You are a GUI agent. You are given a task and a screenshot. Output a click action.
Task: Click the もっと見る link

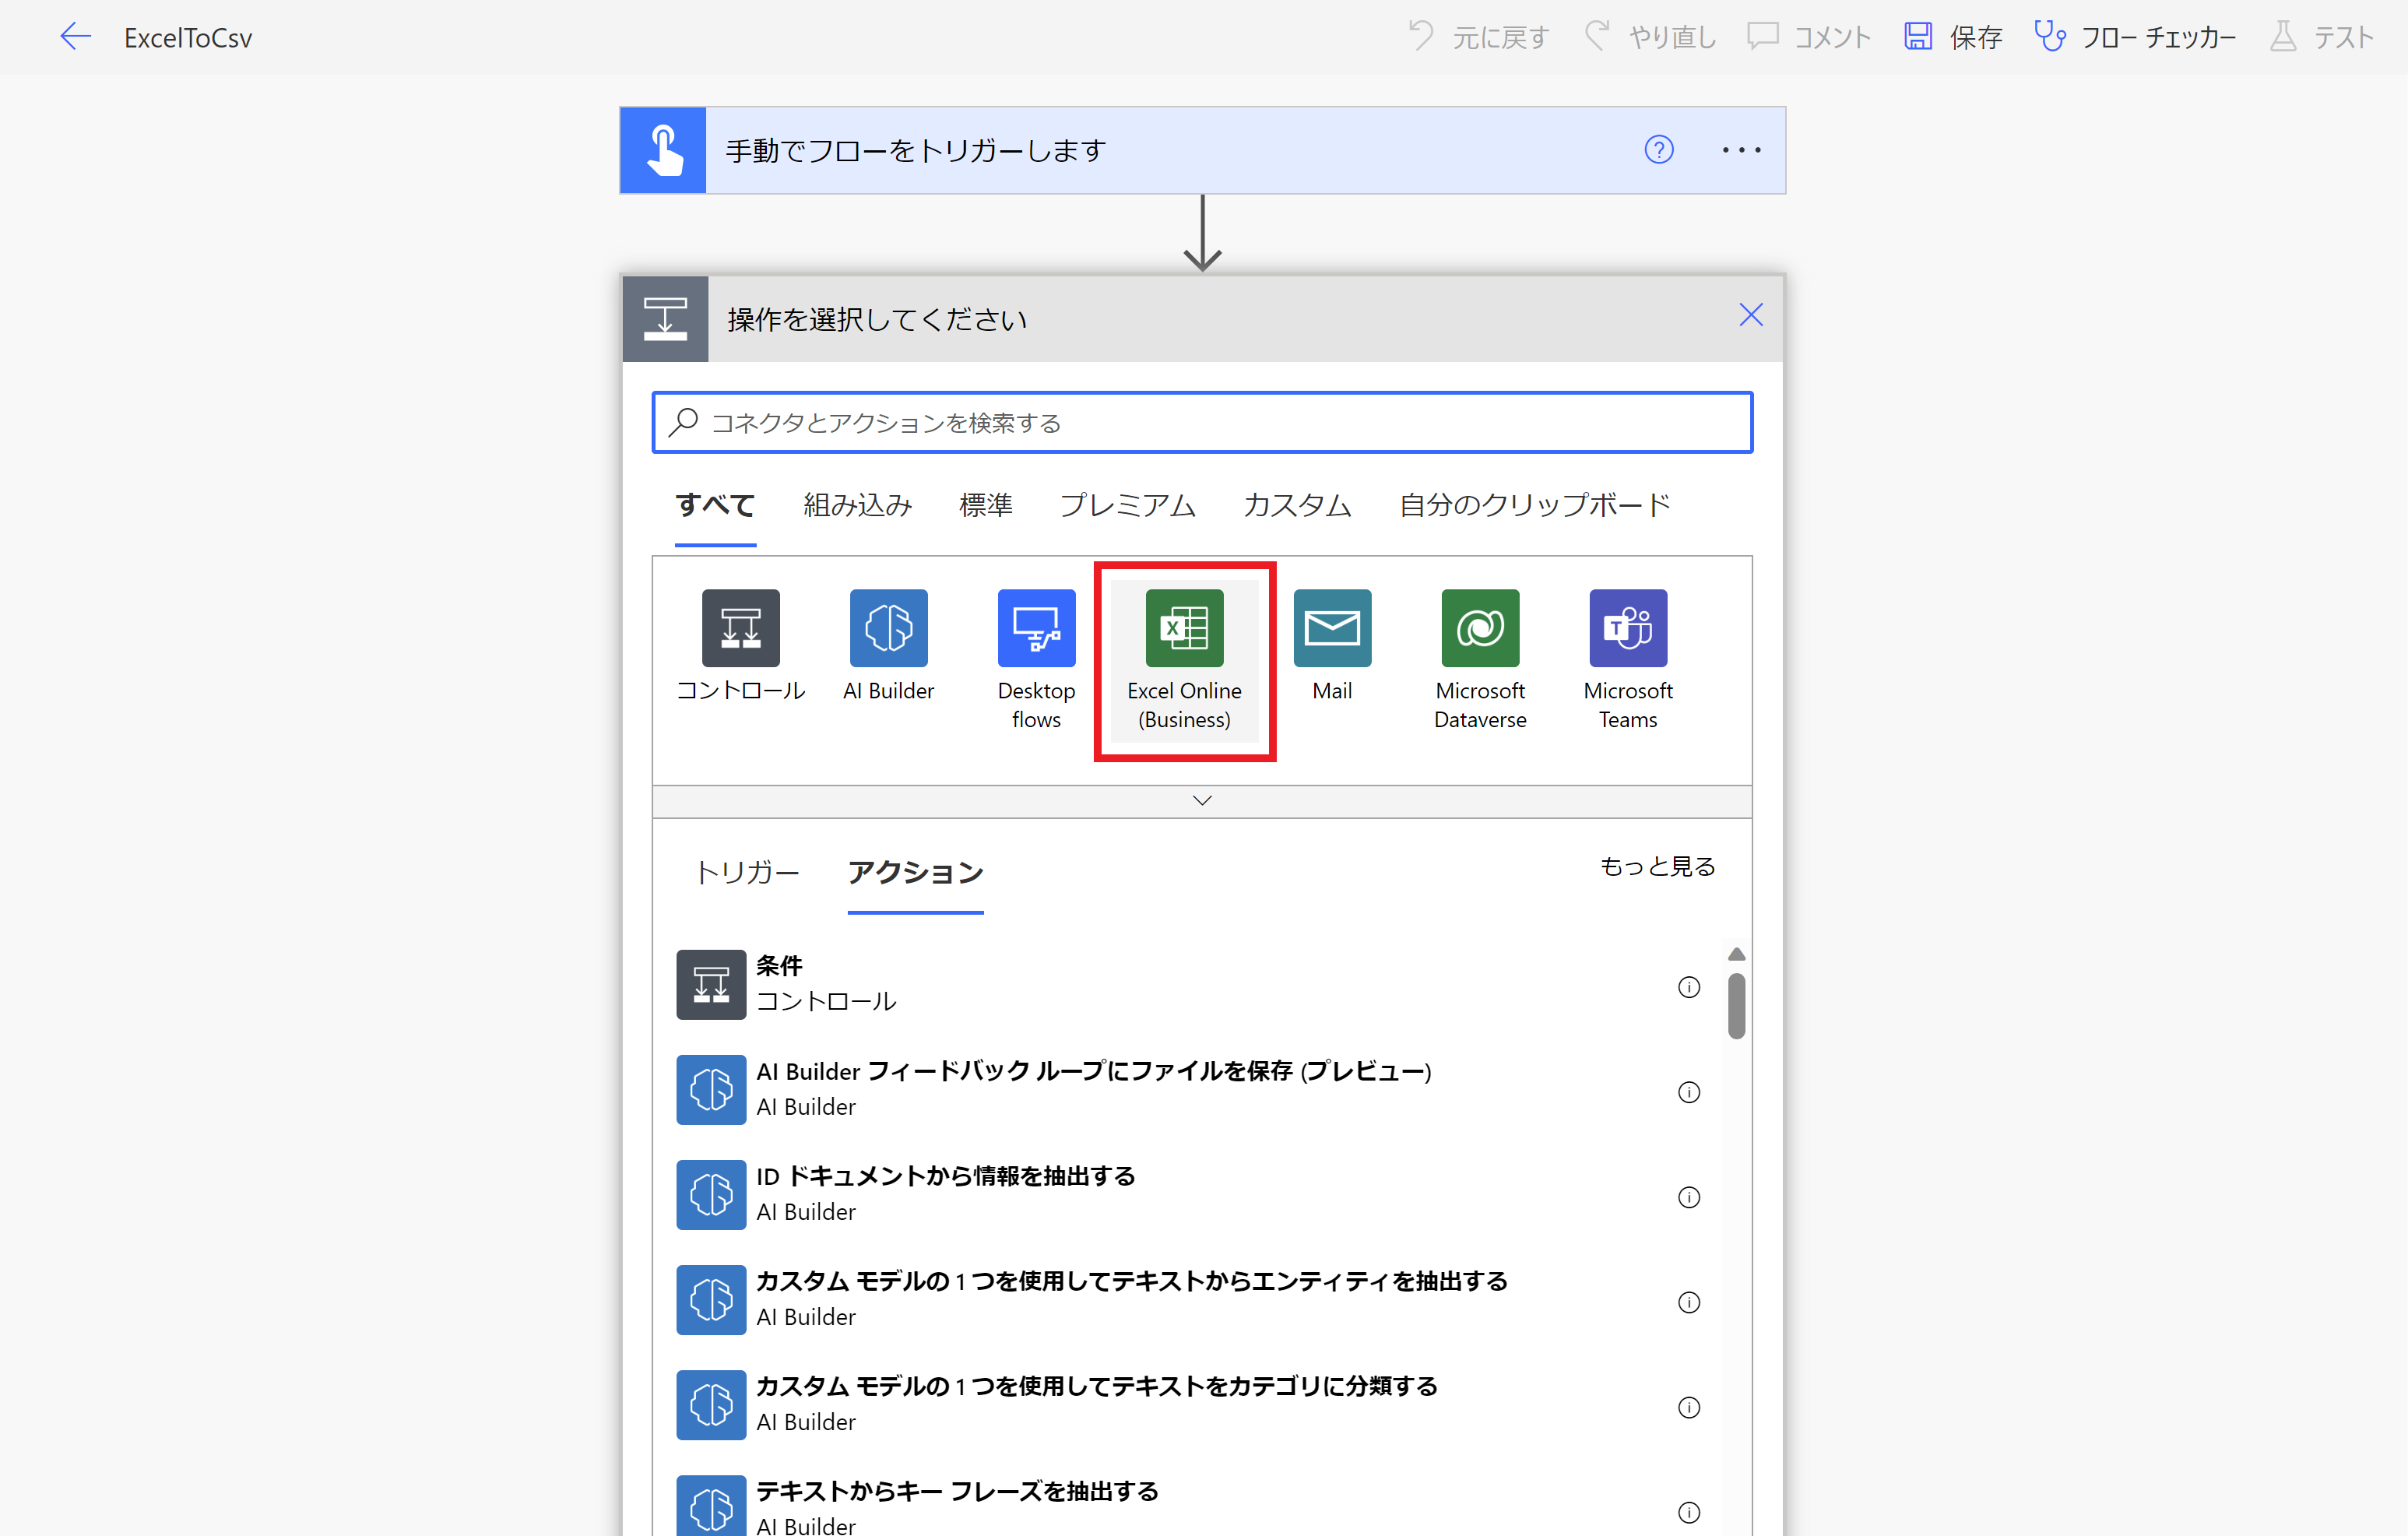[x=1658, y=867]
